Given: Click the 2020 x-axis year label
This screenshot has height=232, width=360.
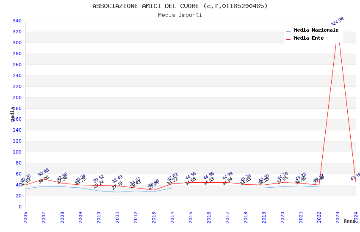Looking at the screenshot, I should click(282, 217).
